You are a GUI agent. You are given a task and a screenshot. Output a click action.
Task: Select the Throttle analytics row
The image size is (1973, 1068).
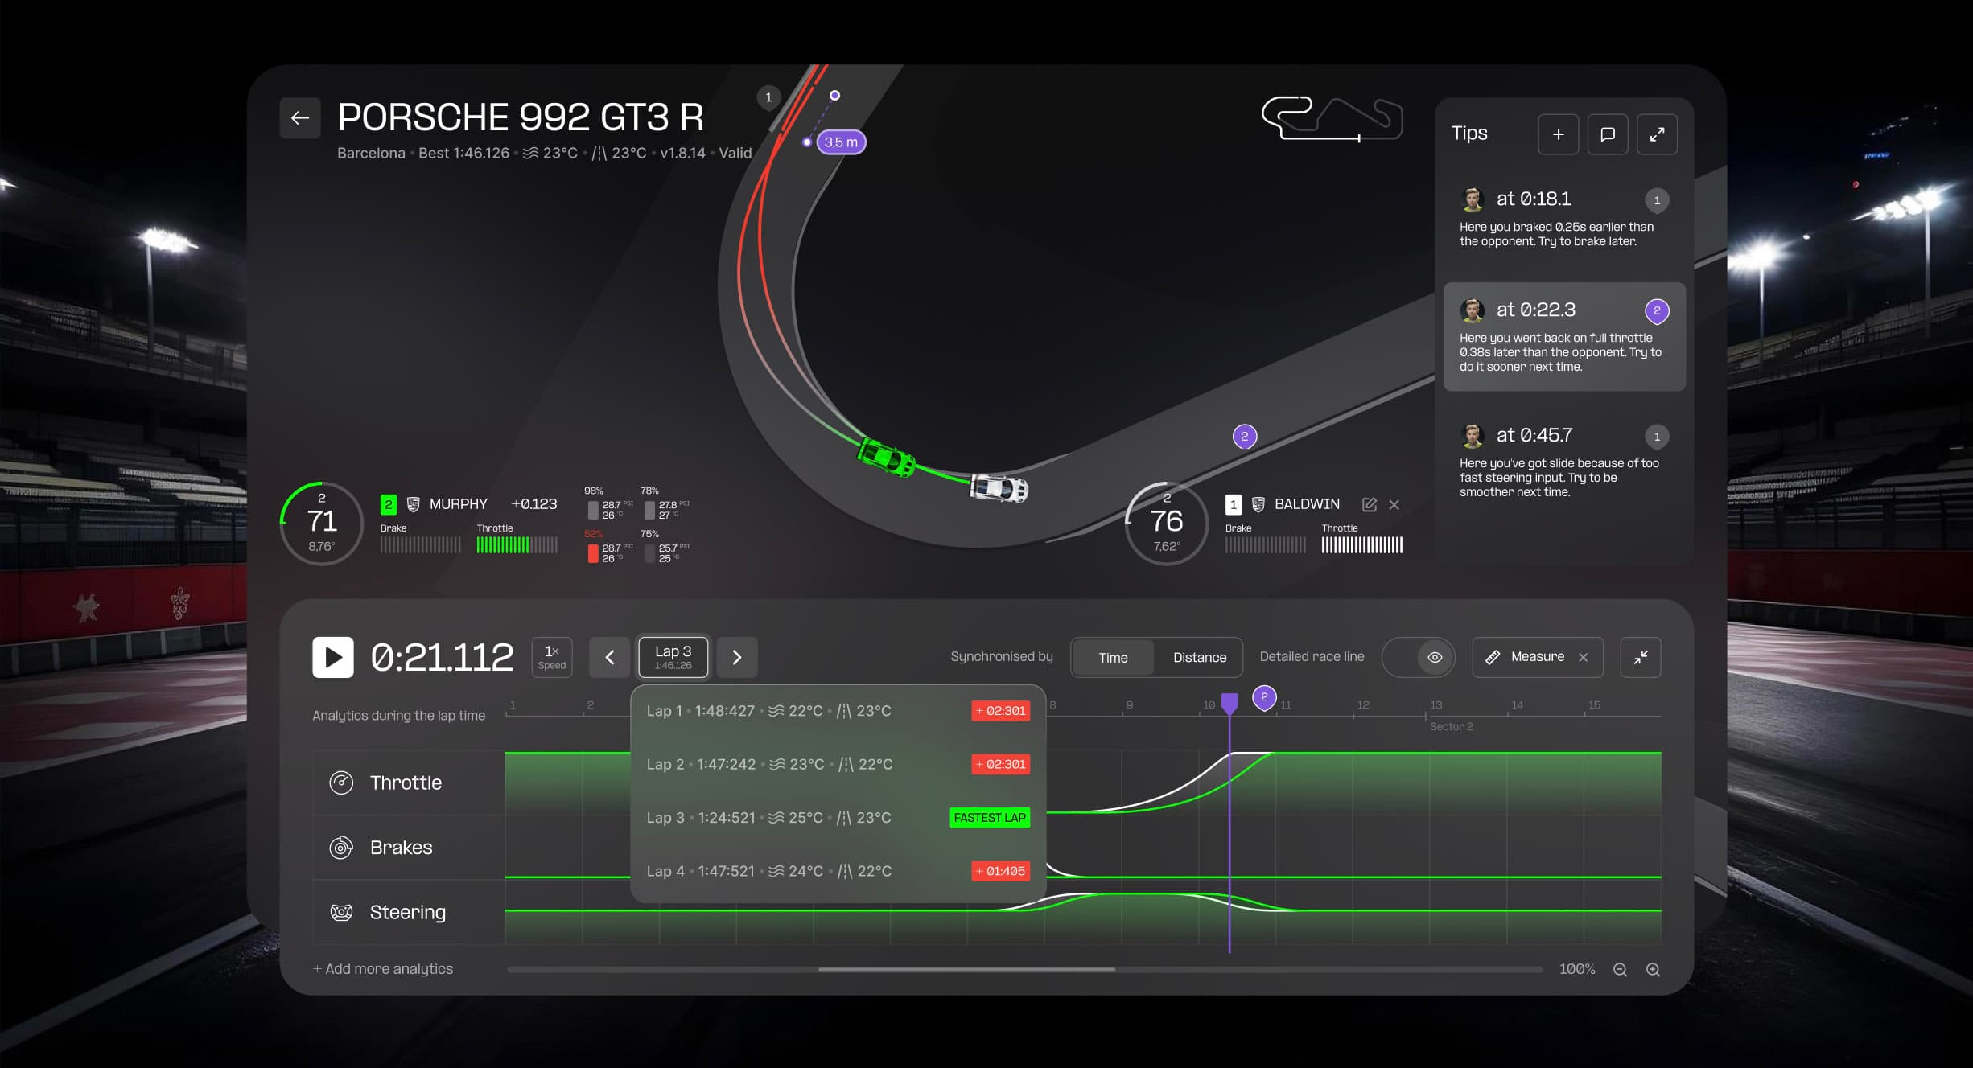(409, 783)
